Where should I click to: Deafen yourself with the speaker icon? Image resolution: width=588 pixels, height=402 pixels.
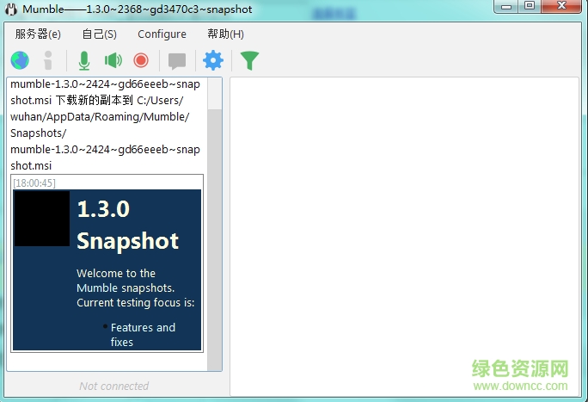[113, 60]
